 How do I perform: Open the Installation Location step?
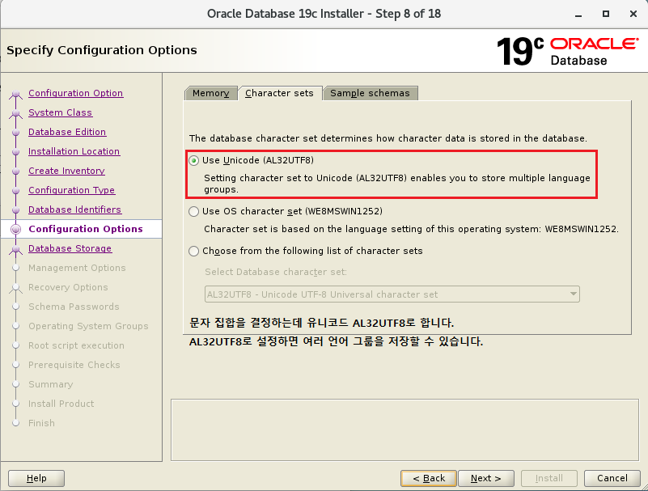click(74, 151)
